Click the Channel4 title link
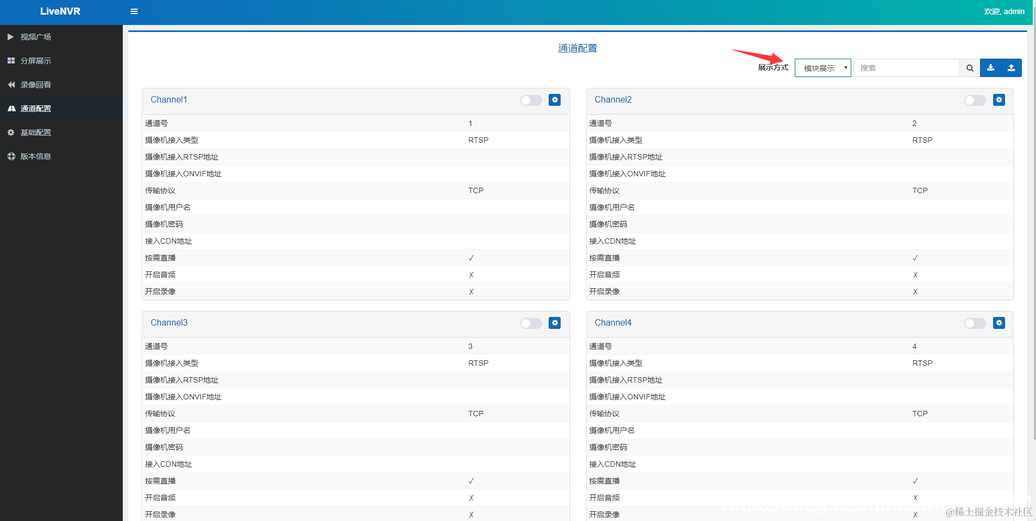Image resolution: width=1036 pixels, height=521 pixels. coord(613,322)
